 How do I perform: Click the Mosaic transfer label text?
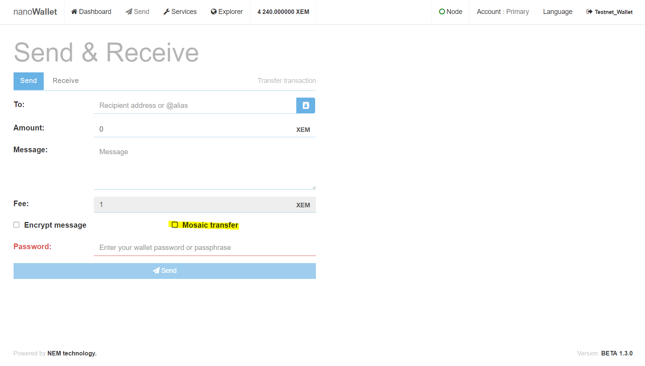tap(210, 225)
